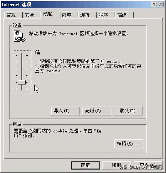Confirm with the 确定 button
Screen dimensions: 166x173
(x=86, y=165)
